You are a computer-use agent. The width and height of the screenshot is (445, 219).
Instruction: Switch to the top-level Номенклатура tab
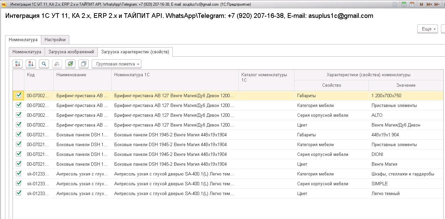(x=23, y=39)
